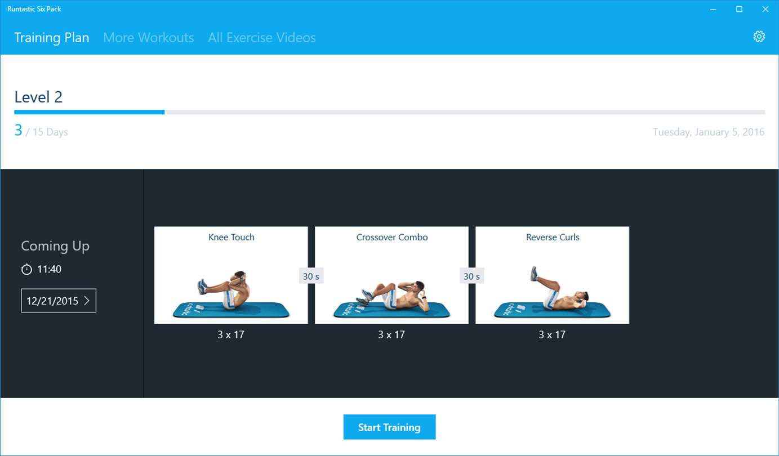This screenshot has height=456, width=779.
Task: Switch to the Training Plan tab
Action: tap(51, 38)
